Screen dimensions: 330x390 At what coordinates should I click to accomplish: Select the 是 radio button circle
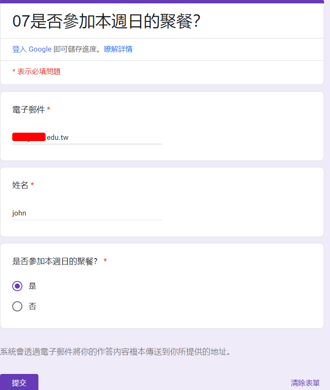click(x=17, y=286)
